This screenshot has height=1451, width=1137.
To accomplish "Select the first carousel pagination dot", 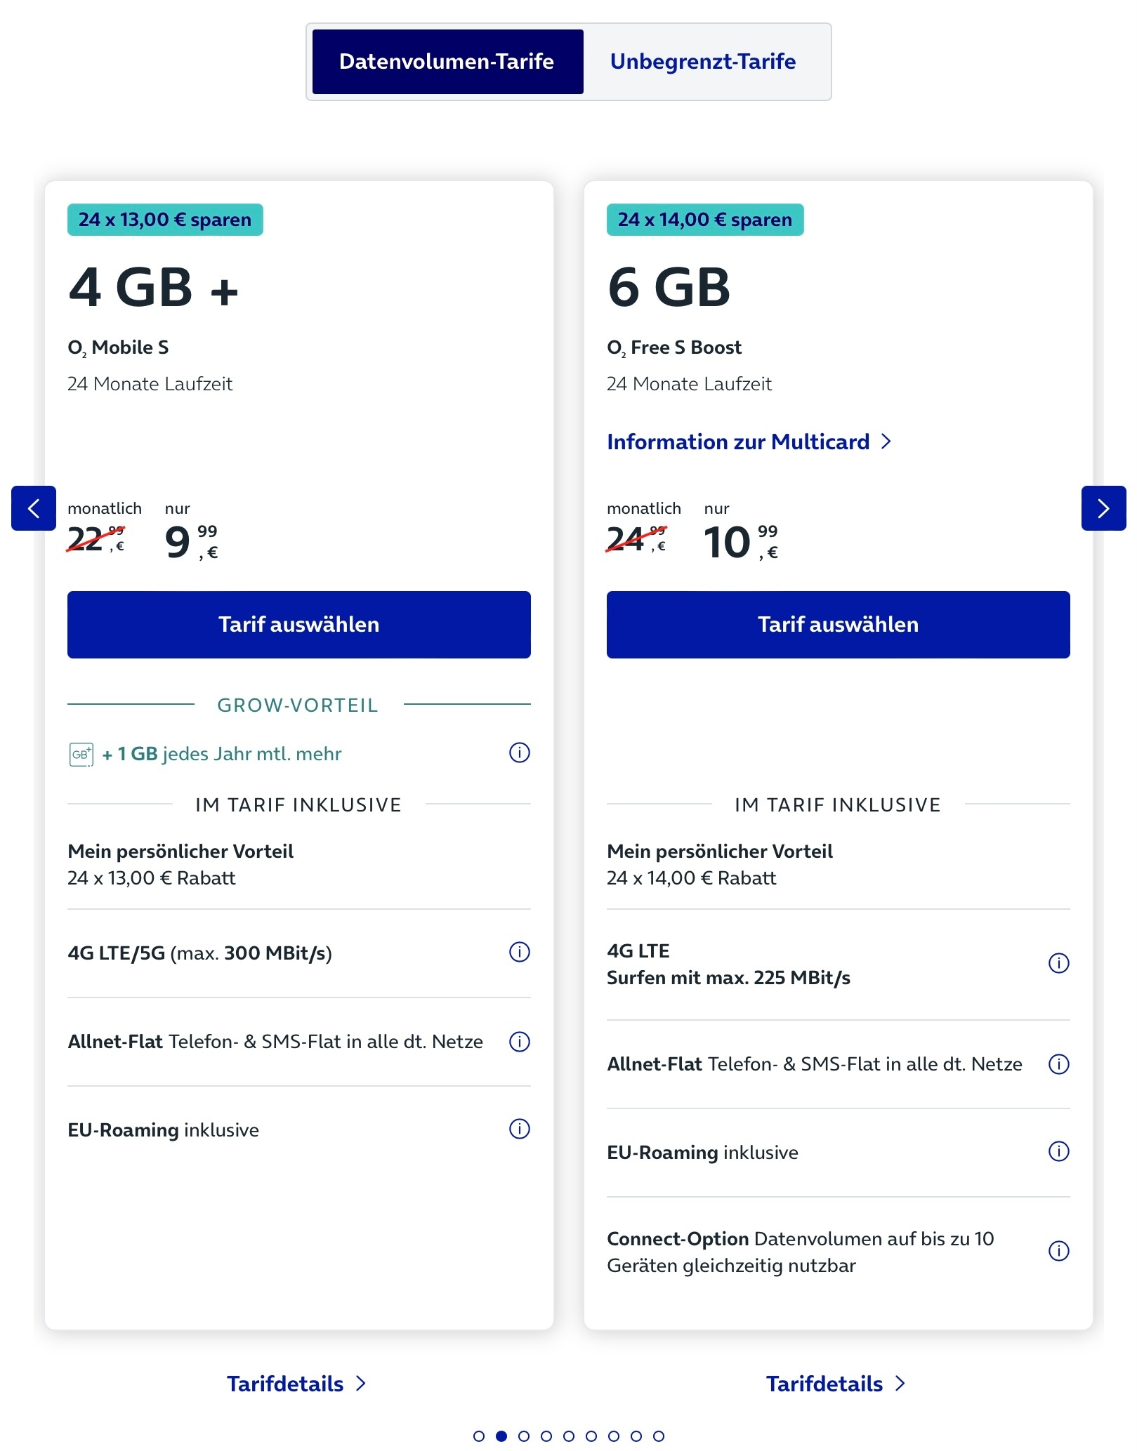I will [479, 1436].
